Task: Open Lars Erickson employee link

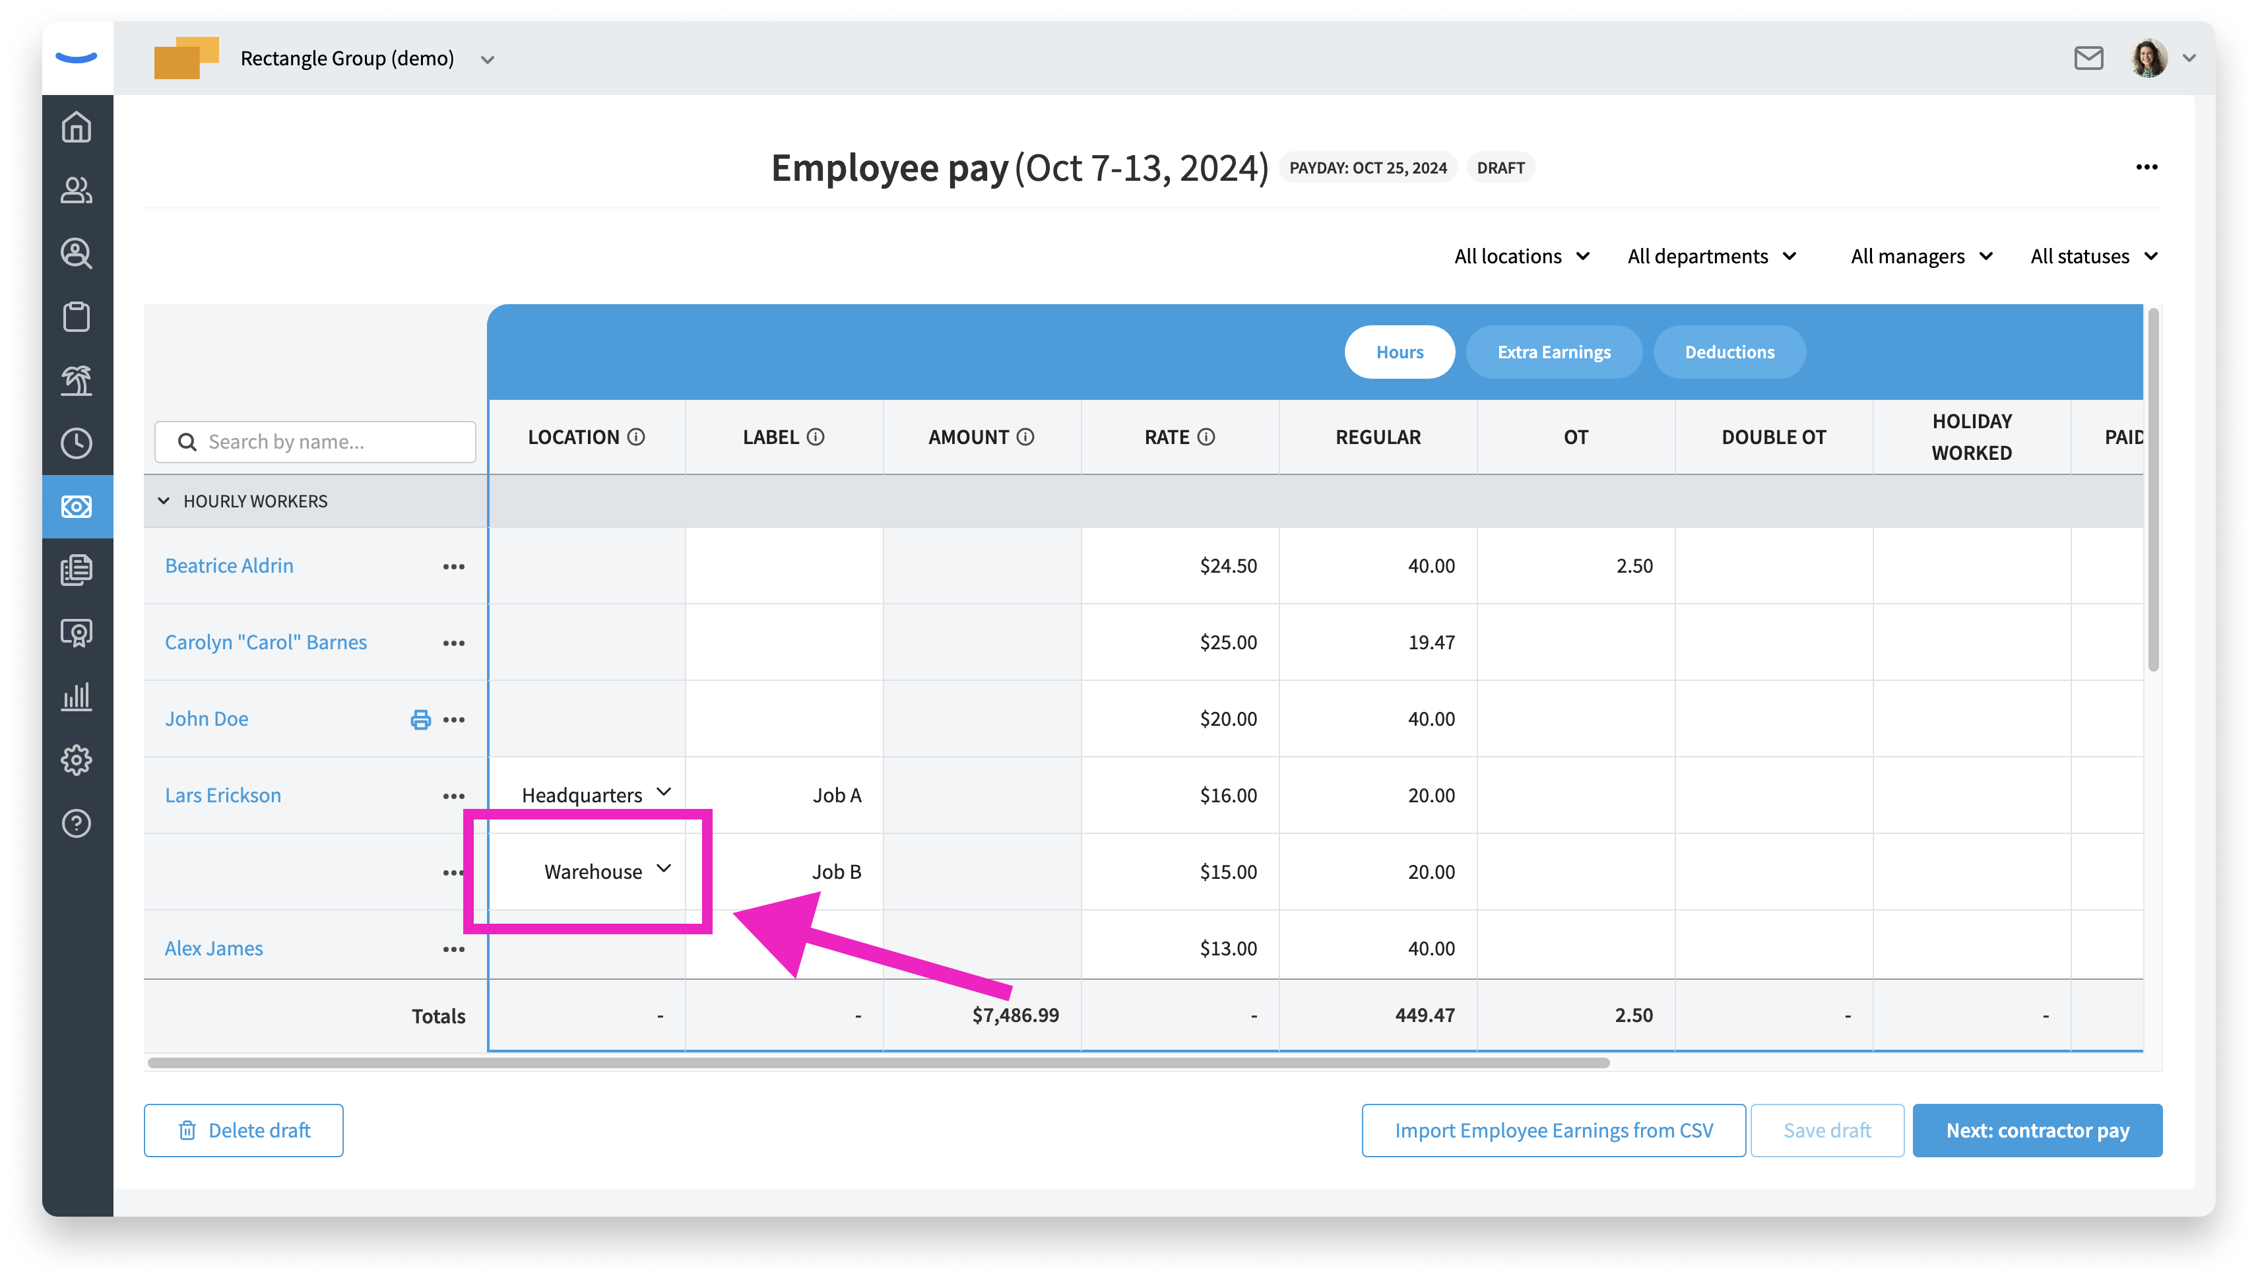Action: pyautogui.click(x=223, y=795)
